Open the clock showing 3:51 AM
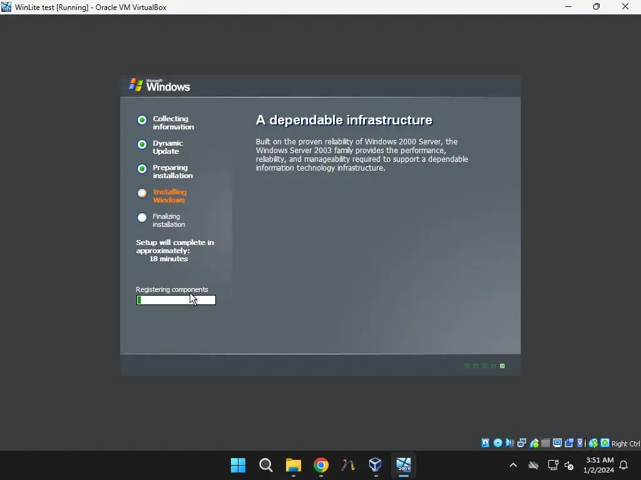This screenshot has width=641, height=480. tap(599, 465)
